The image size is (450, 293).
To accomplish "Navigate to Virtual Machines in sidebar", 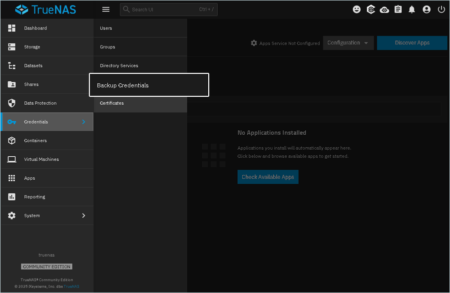I will [41, 159].
